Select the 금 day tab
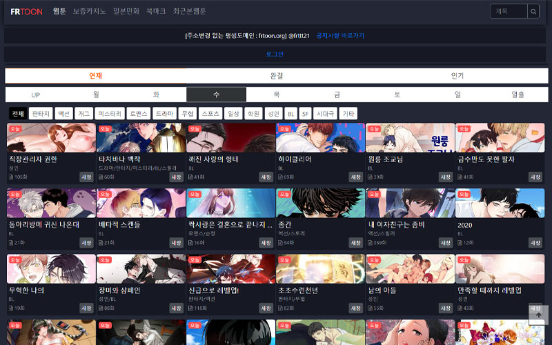552x345 pixels. pyautogui.click(x=337, y=95)
